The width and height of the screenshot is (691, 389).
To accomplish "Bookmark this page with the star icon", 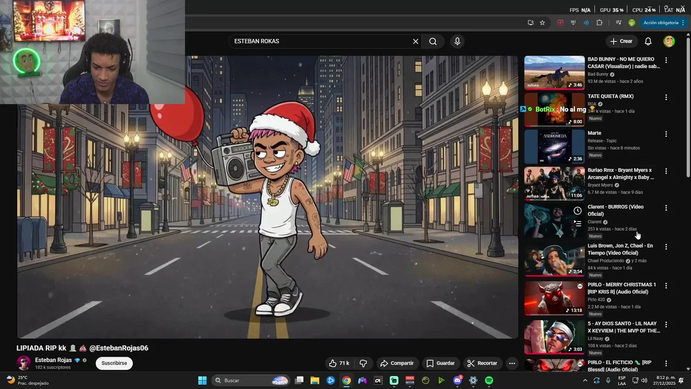I will coord(543,23).
